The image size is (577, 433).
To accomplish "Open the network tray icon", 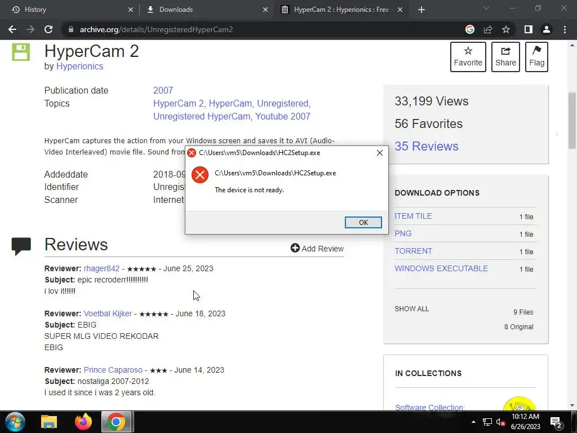I will tap(487, 422).
